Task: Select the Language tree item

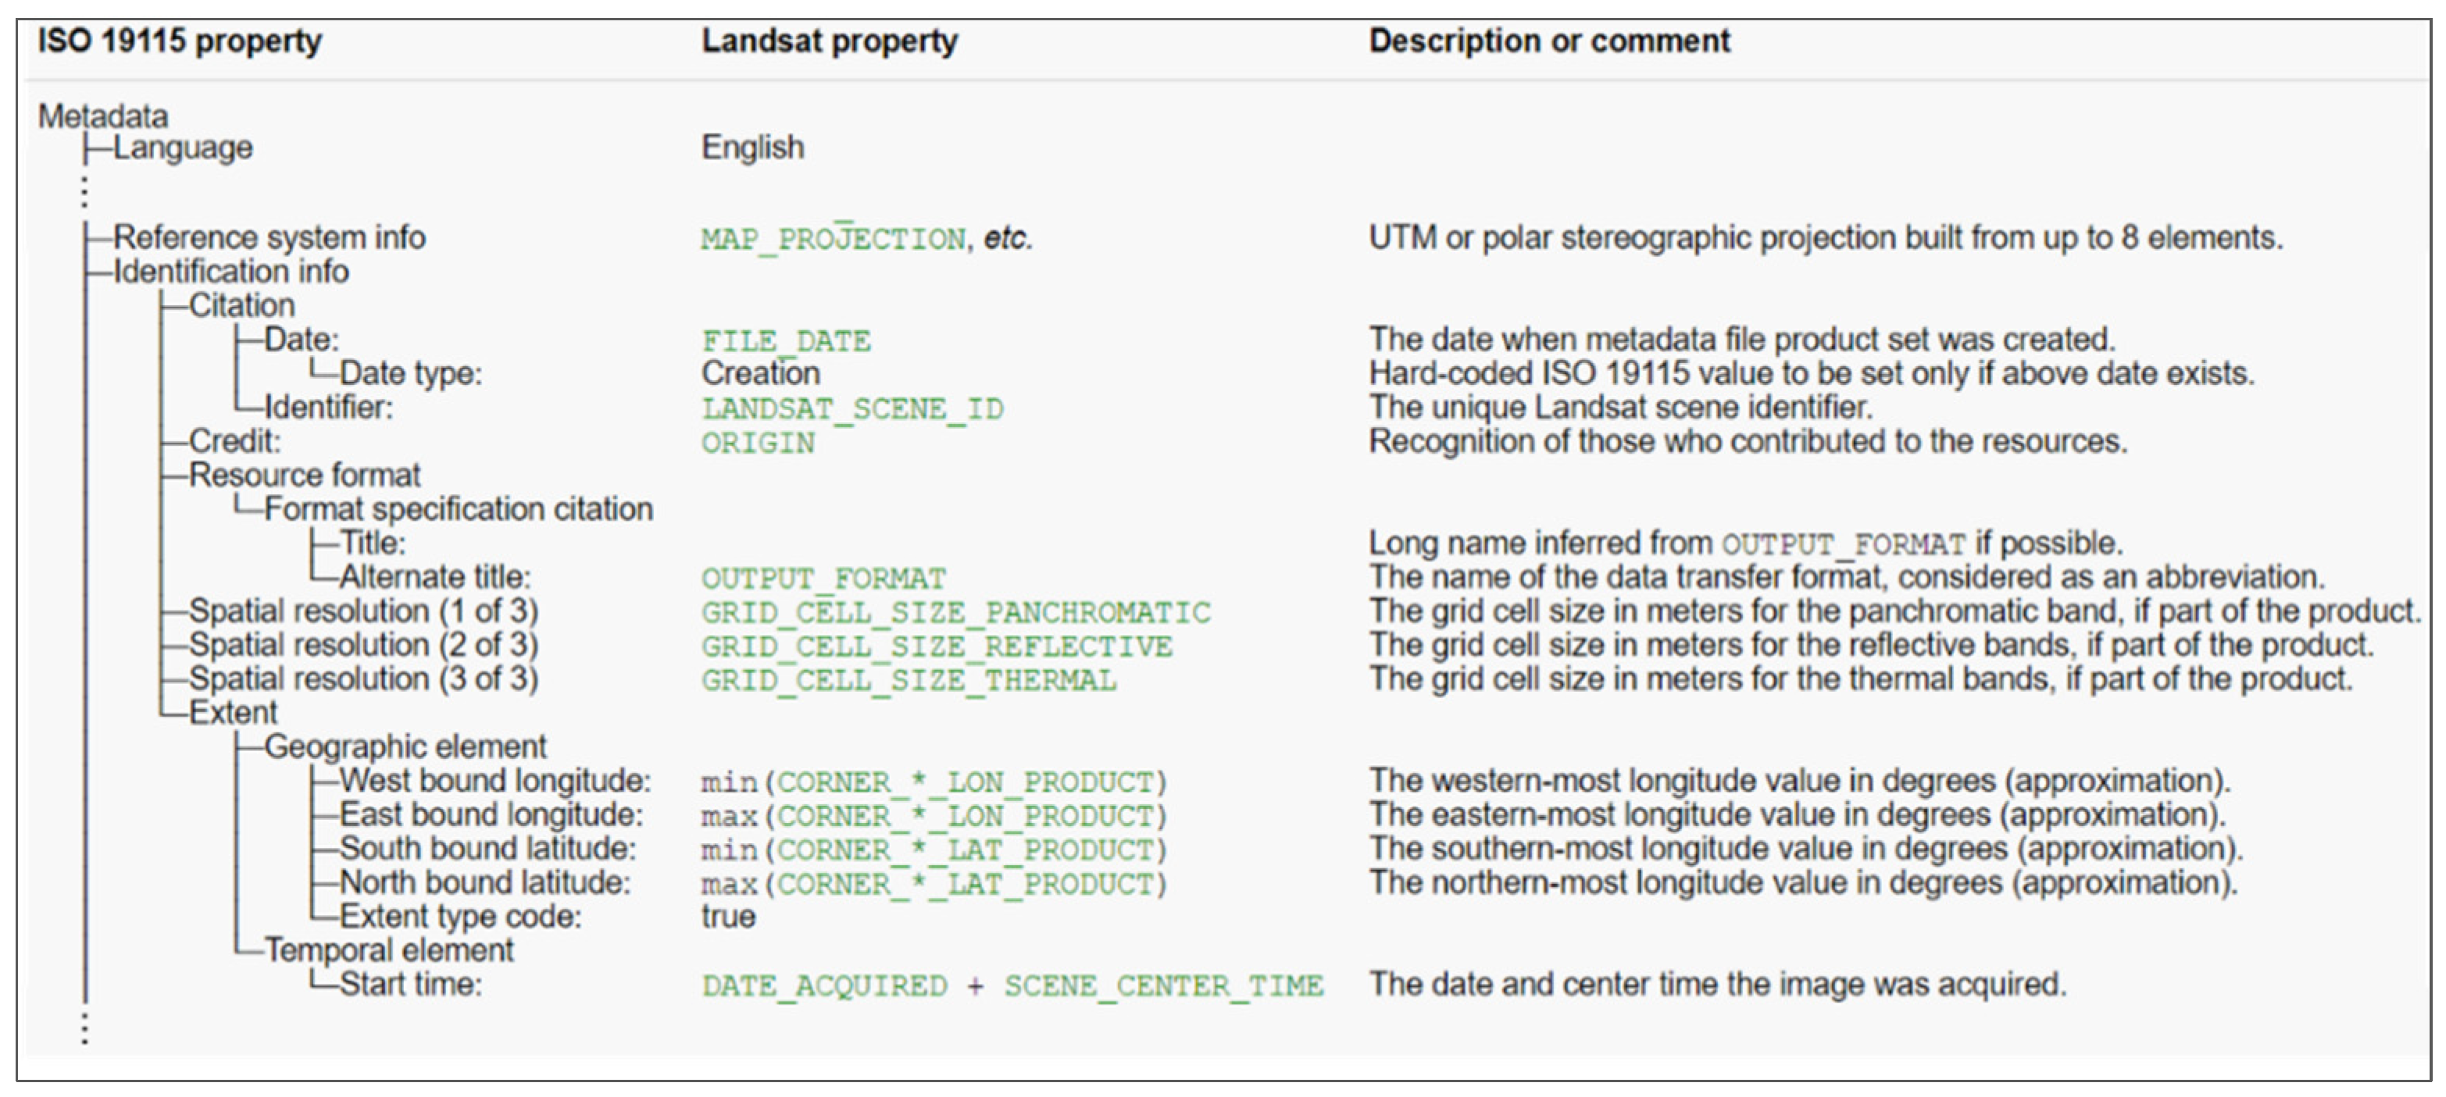Action: (x=182, y=148)
